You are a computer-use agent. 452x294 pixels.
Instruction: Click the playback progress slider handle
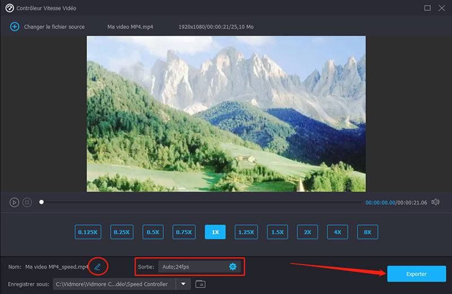click(x=41, y=202)
